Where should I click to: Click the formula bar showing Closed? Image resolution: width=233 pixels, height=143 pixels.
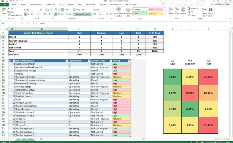point(134,23)
